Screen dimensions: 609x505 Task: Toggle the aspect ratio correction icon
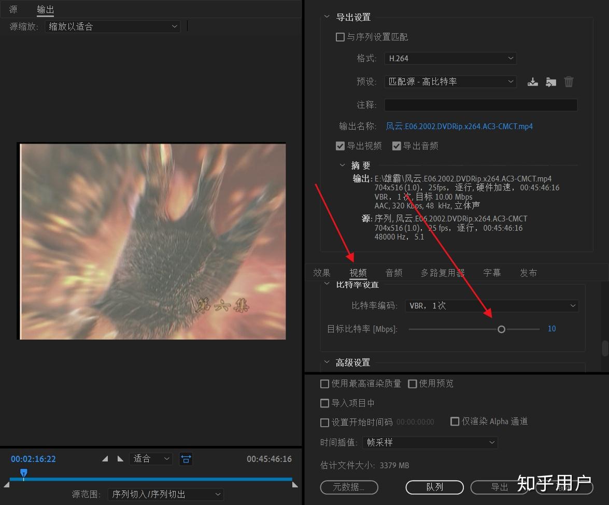[186, 459]
